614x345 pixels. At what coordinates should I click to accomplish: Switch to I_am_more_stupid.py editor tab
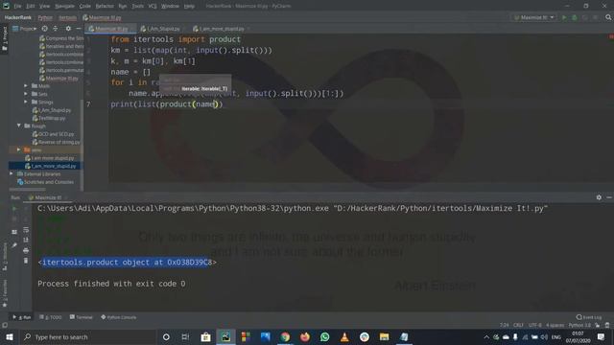(219, 29)
